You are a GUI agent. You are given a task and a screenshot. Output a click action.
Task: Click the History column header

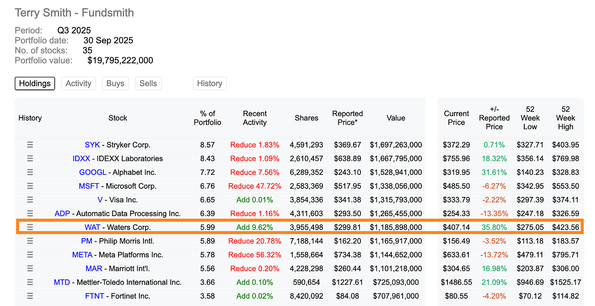point(30,118)
